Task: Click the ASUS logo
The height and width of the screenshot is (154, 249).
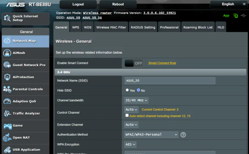Action: tap(15, 4)
